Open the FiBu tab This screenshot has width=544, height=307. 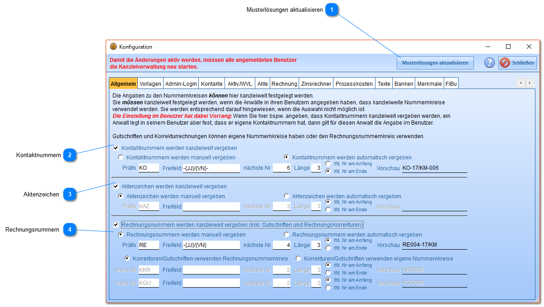pyautogui.click(x=451, y=84)
